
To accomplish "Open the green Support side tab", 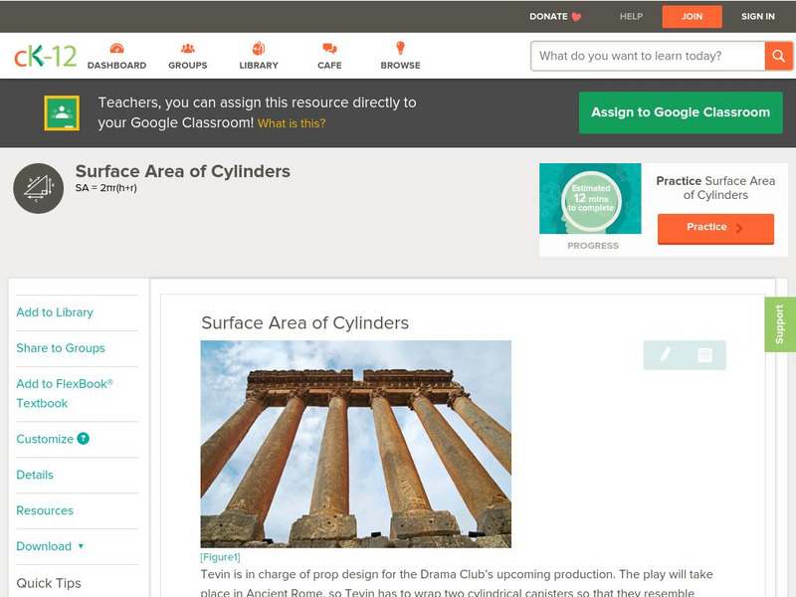I will (780, 324).
